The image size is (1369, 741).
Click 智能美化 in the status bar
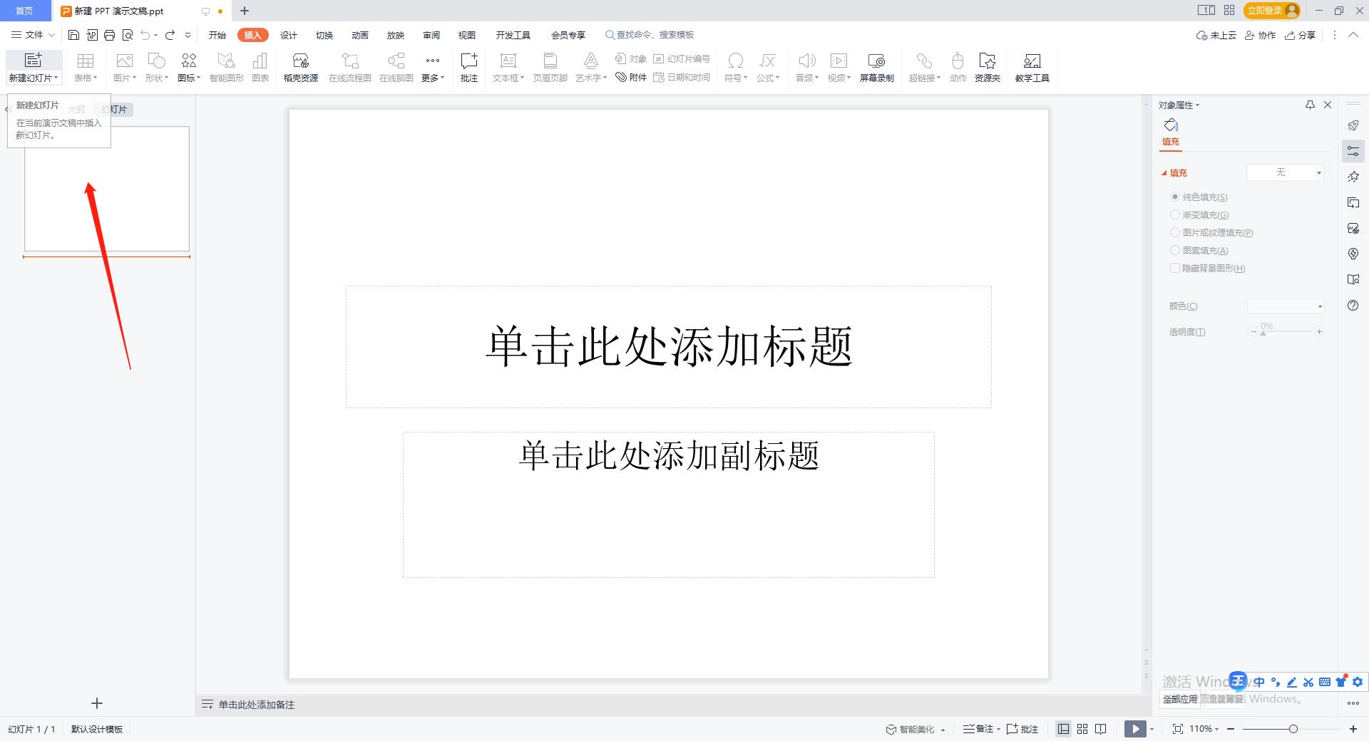click(915, 729)
